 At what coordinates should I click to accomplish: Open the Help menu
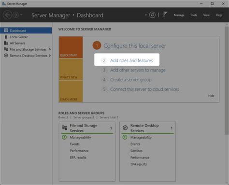[219, 15]
